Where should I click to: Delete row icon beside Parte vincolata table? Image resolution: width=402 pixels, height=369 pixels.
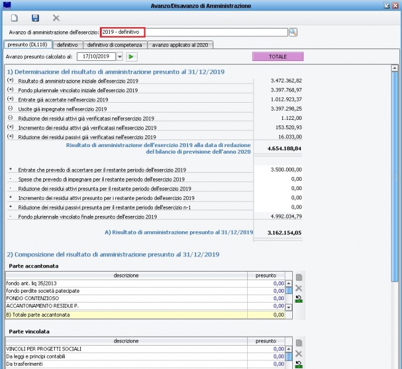tap(300, 354)
